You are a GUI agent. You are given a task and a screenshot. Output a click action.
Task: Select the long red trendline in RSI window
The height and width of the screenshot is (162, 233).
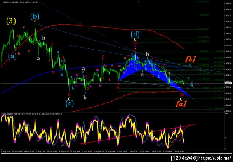(x=137, y=134)
